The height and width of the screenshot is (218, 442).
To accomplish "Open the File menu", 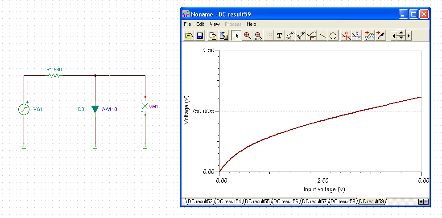I will 187,24.
